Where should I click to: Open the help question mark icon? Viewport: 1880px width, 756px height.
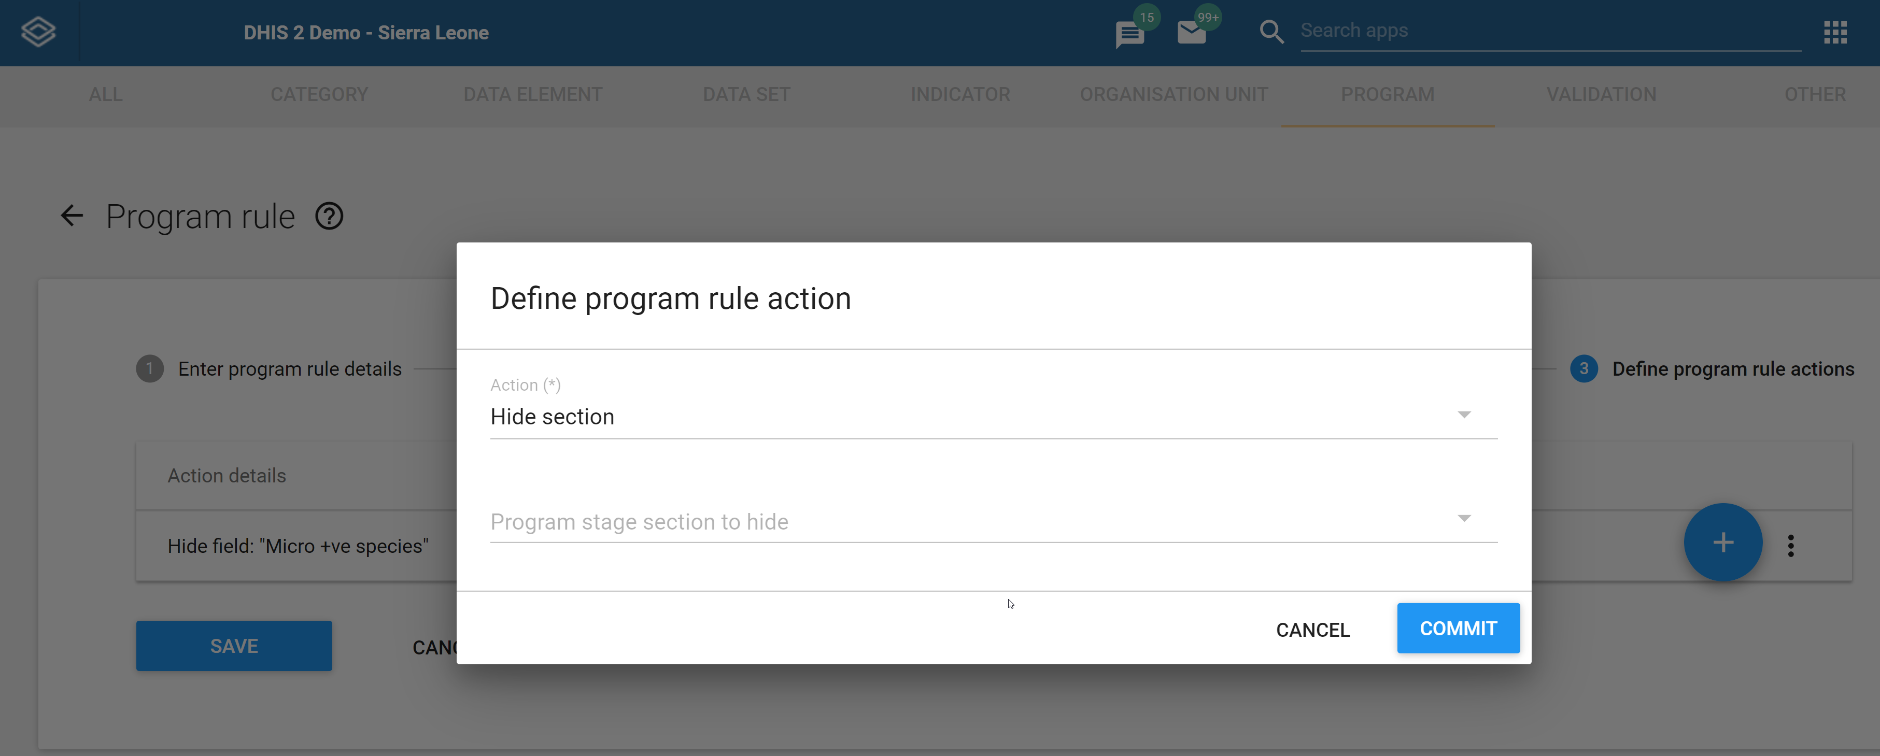(329, 216)
